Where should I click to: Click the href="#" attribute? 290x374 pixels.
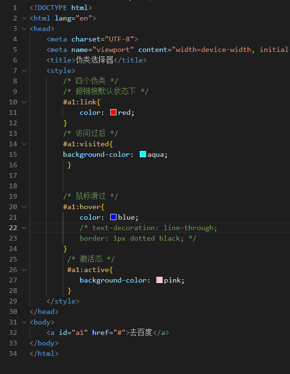pyautogui.click(x=109, y=333)
